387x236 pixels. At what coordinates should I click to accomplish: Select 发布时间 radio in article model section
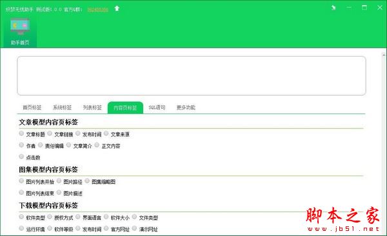[x=78, y=133]
